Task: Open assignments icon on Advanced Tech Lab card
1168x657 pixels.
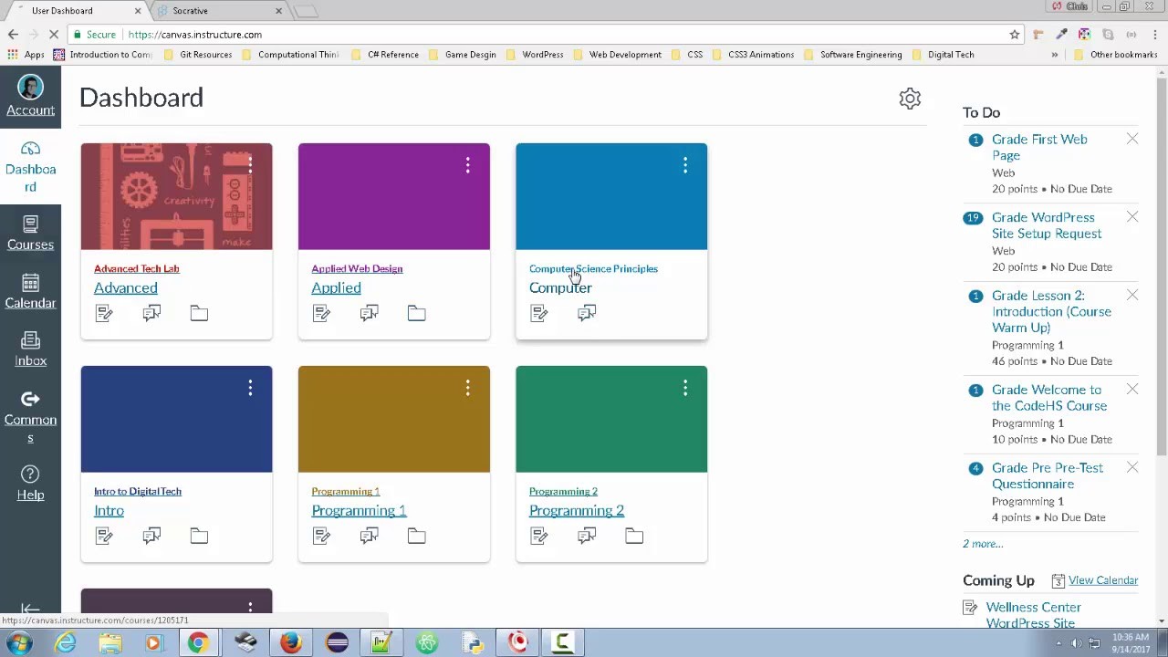Action: [103, 313]
